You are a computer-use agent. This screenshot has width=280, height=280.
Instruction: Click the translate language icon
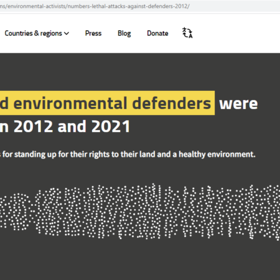[187, 33]
